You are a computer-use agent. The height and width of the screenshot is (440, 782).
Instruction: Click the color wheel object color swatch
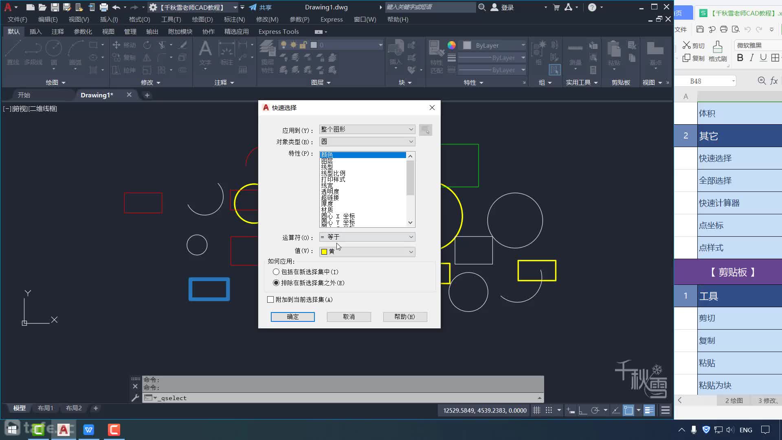[x=452, y=45]
